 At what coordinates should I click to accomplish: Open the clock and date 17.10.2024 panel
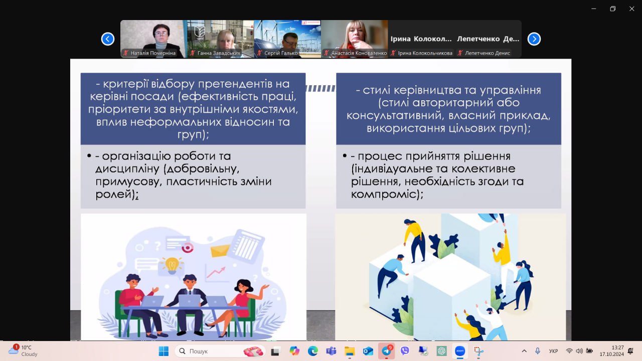617,350
